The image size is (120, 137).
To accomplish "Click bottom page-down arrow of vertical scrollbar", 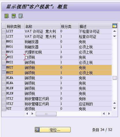I will [115, 108].
